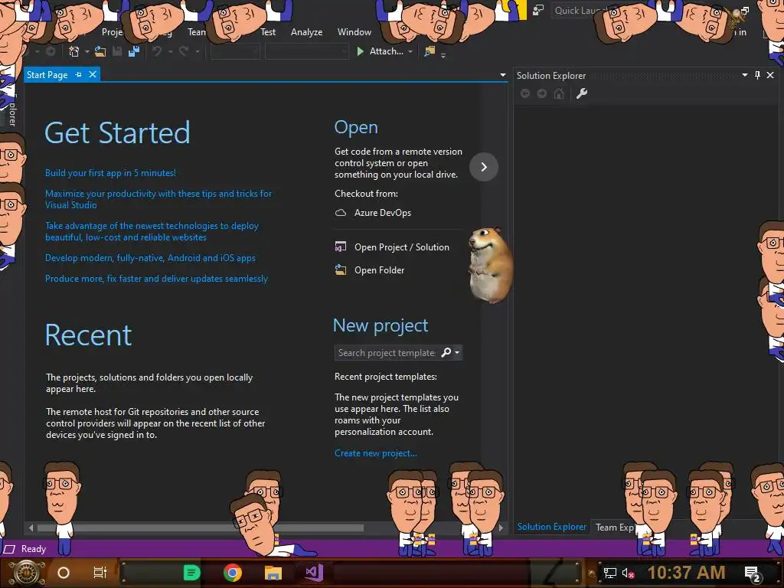Click the Save toolbar icon
This screenshot has width=784, height=588.
coord(117,51)
